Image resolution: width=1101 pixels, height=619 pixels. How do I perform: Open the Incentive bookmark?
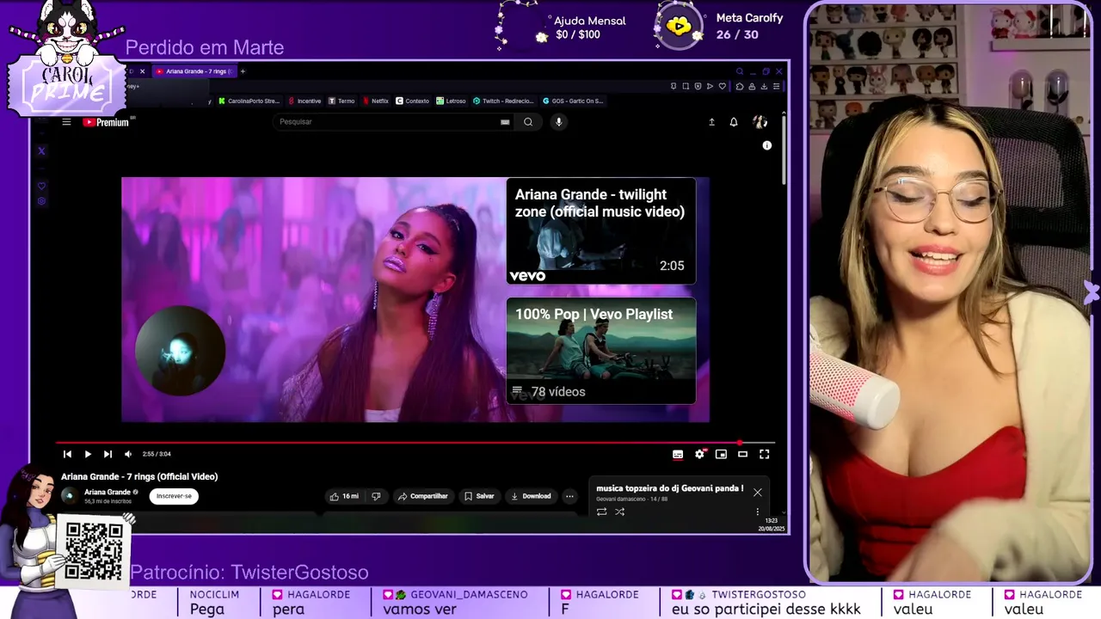(x=304, y=101)
